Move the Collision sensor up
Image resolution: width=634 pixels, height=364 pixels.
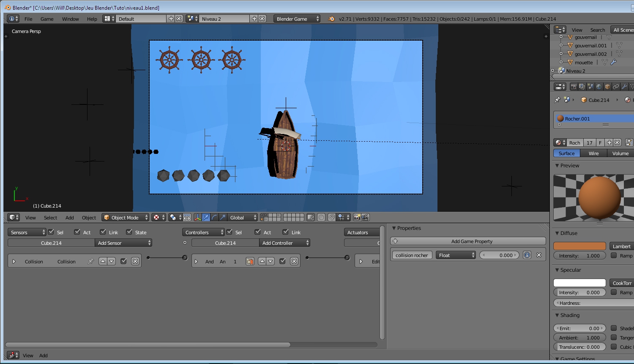103,261
